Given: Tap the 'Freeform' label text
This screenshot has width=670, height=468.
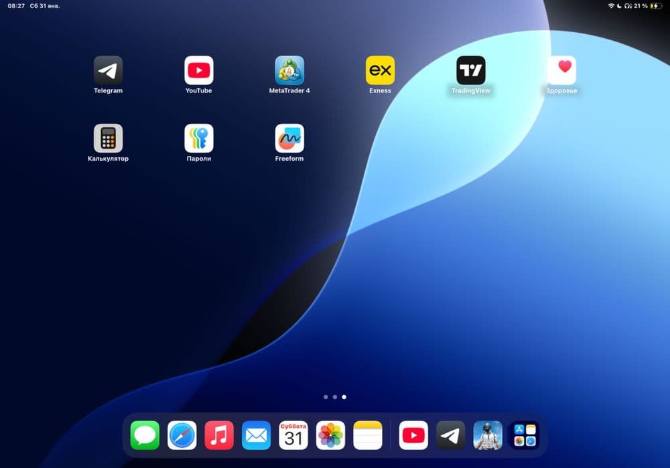Looking at the screenshot, I should click(x=289, y=159).
